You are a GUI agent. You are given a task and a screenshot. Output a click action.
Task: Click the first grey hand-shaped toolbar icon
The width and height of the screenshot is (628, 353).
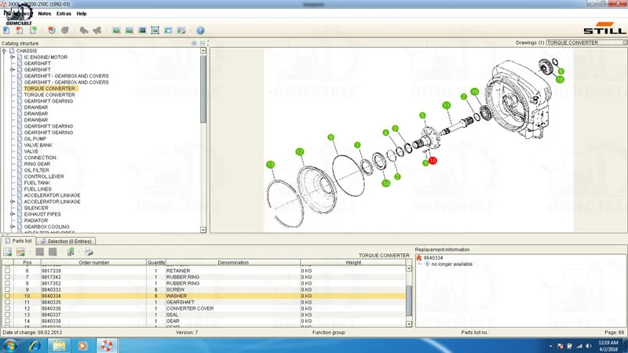(84, 30)
